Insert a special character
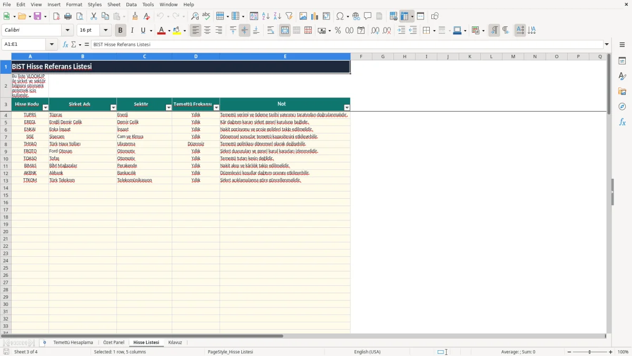 click(340, 16)
